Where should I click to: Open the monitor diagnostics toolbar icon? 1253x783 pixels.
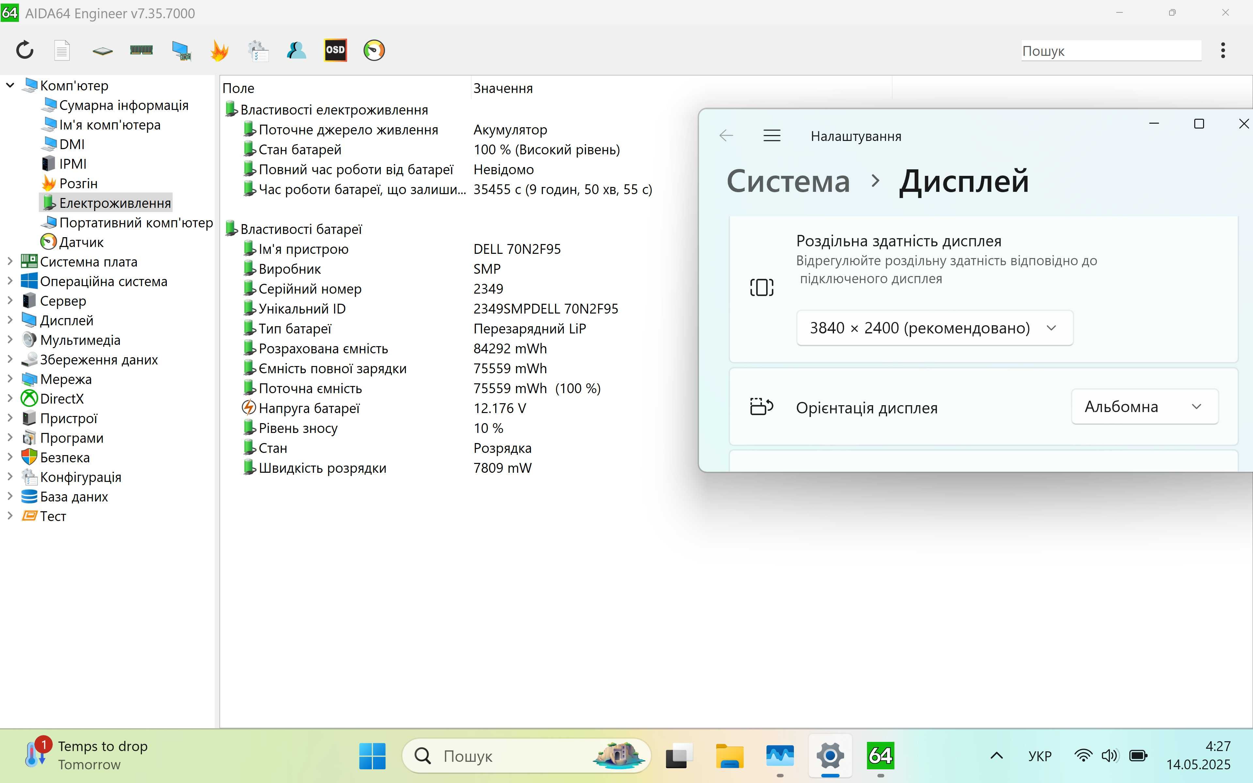(181, 51)
